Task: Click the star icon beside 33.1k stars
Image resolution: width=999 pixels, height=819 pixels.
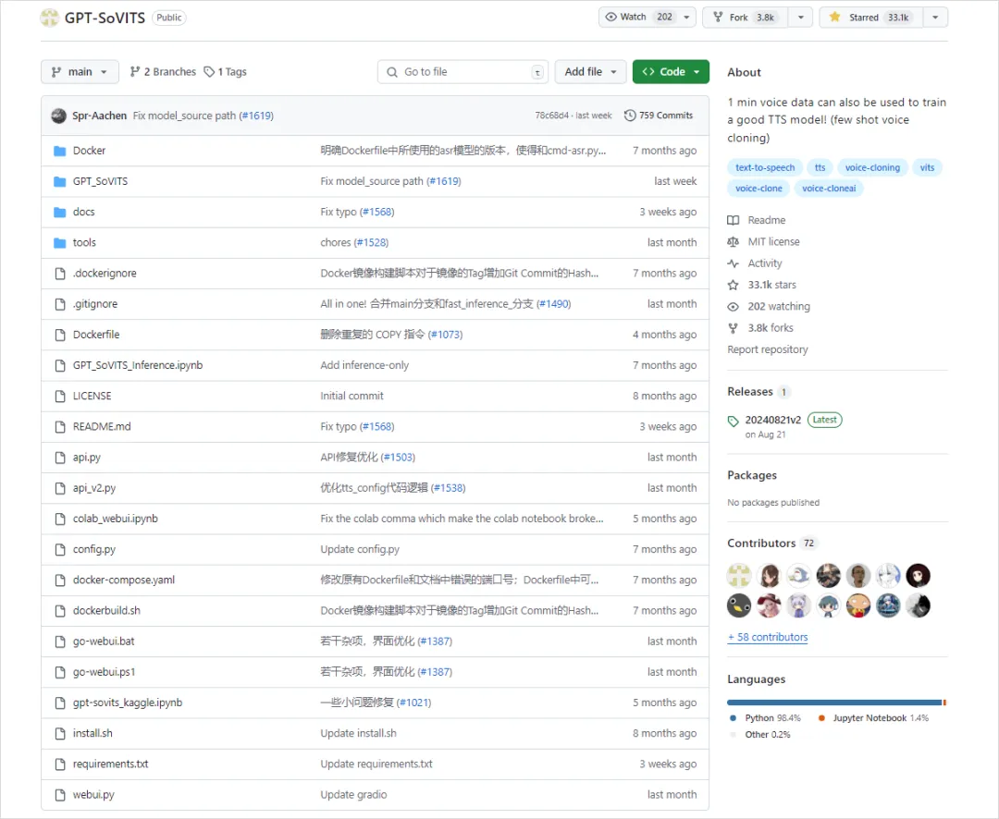Action: pos(734,286)
